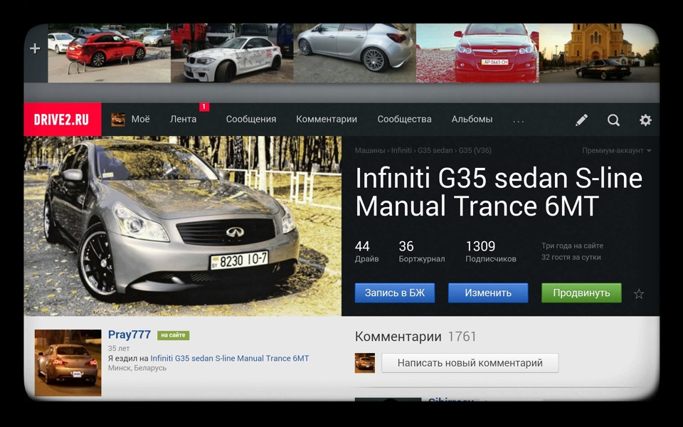
Task: Toggle the star to bookmark this car page
Action: point(639,292)
